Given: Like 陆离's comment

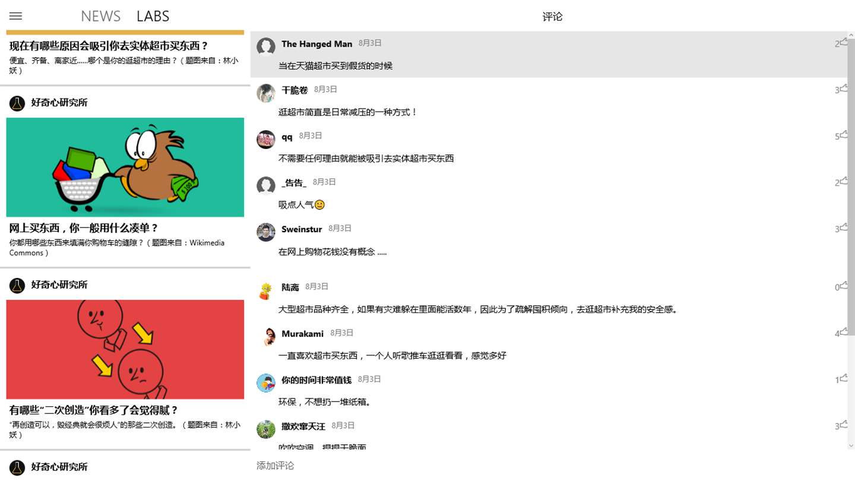Looking at the screenshot, I should pyautogui.click(x=844, y=286).
